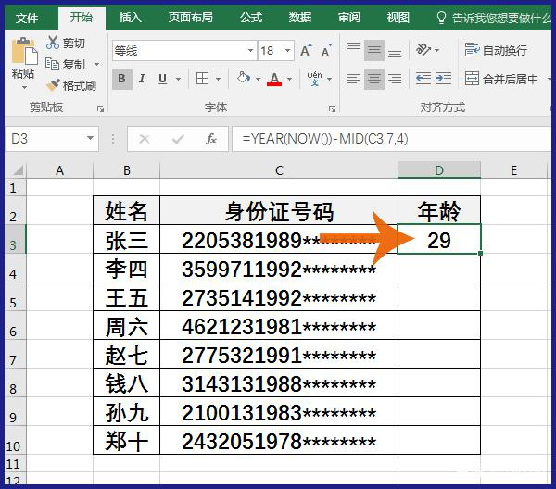Click the Copy icon
556x489 pixels.
52,64
